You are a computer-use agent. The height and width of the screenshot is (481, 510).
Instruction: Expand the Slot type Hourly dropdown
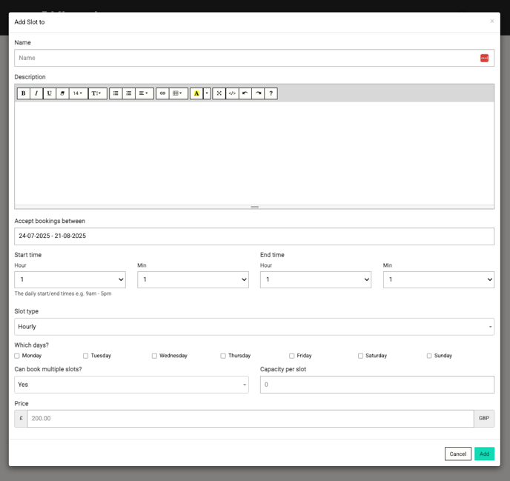coord(254,327)
